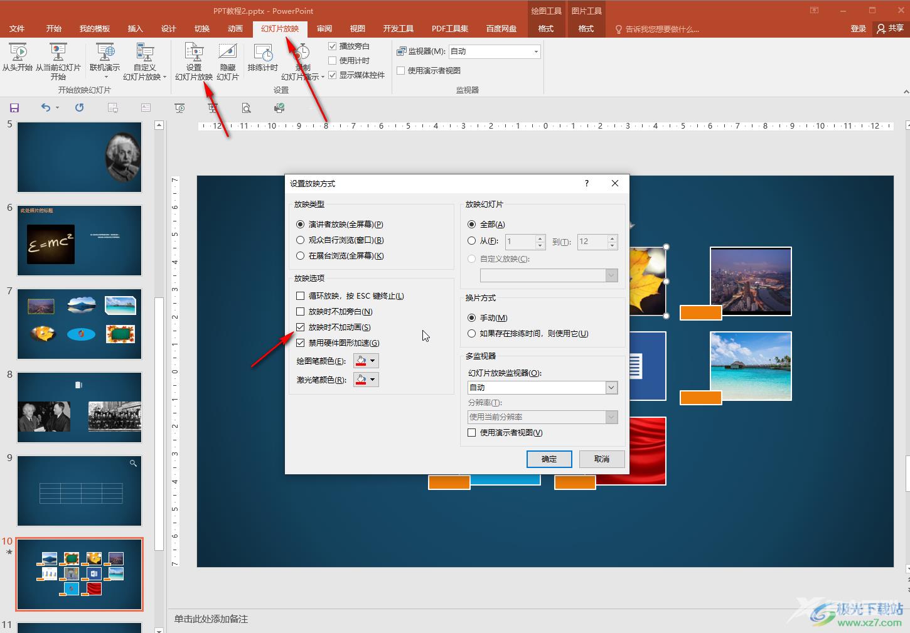This screenshot has width=910, height=633.
Task: Open 联机演示 online presentation
Action: coord(105,61)
